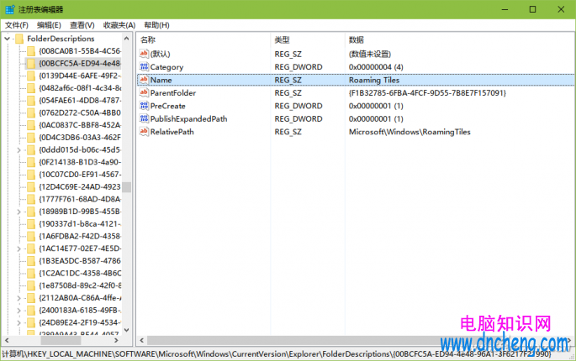Expand the {18989B1D-99B5 key node
Screen dimensions: 576x361
click(19, 212)
